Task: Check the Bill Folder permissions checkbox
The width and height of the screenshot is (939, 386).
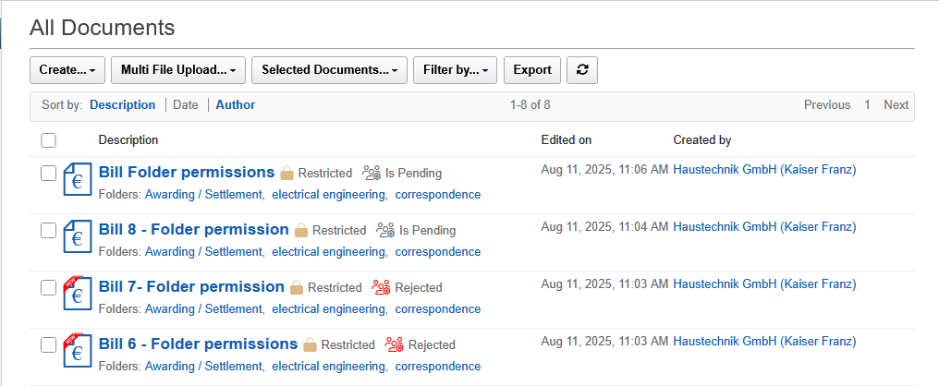Action: pos(49,173)
